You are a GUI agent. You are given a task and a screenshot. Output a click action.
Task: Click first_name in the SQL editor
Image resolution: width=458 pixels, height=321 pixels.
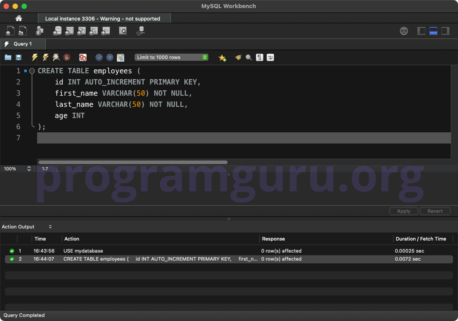click(x=76, y=93)
